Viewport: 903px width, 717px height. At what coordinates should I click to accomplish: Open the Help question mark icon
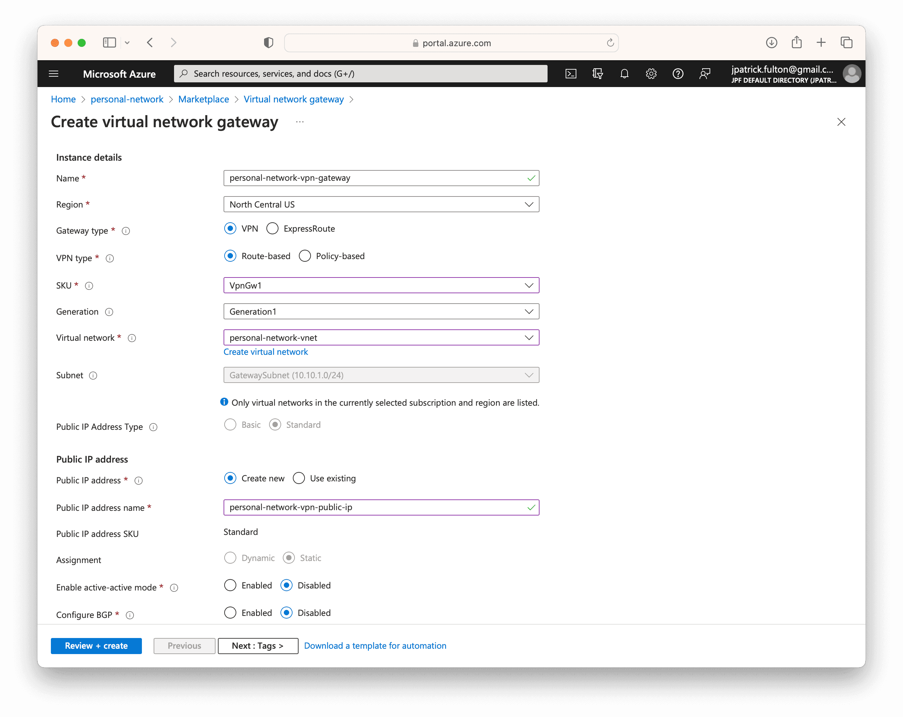(678, 74)
